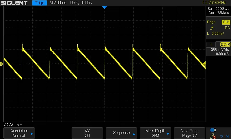
Task: Click the USB drive status icon
Action: (213, 130)
